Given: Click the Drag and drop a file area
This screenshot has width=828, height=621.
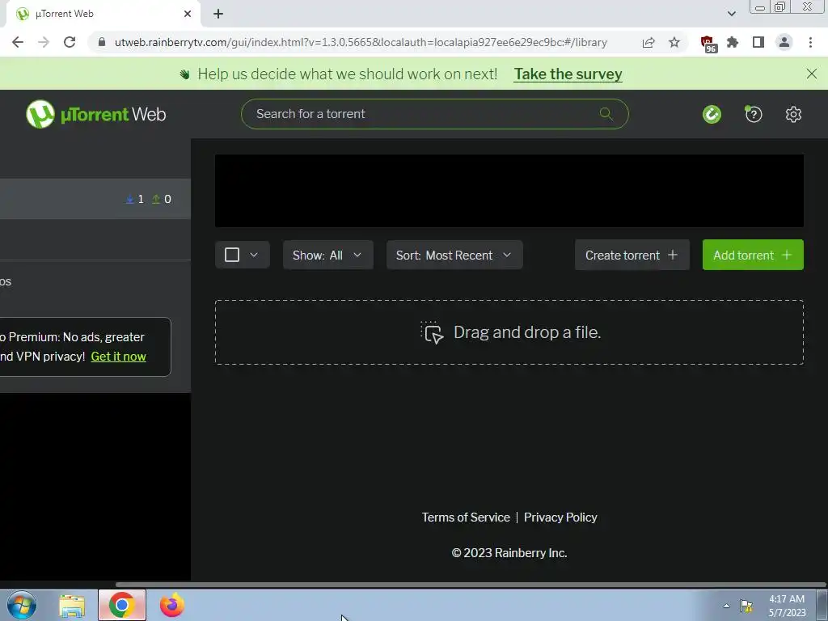Looking at the screenshot, I should tap(509, 332).
